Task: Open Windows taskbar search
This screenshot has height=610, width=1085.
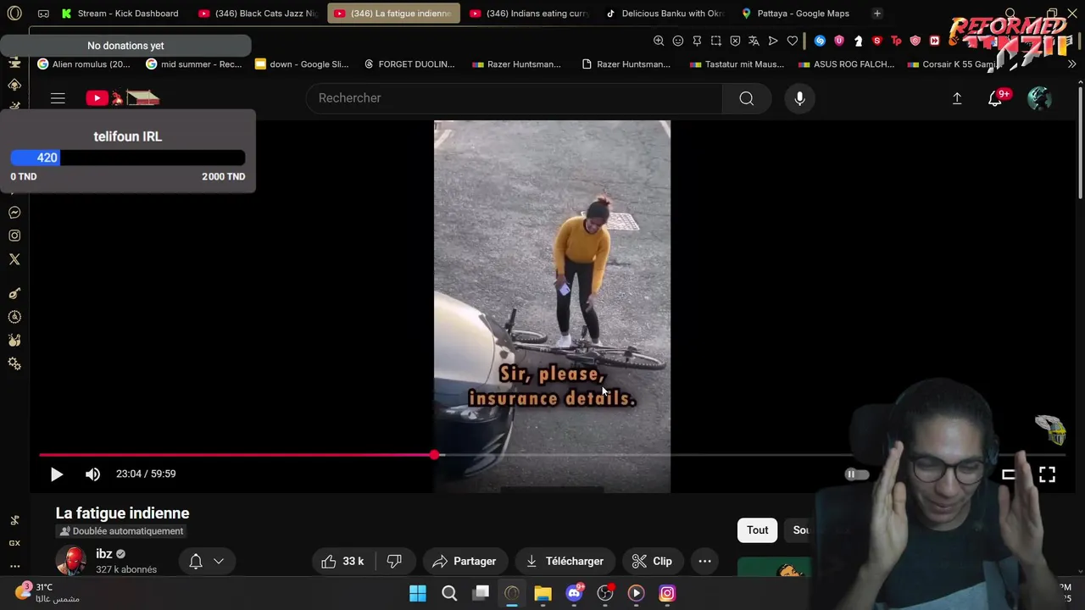Action: (449, 593)
